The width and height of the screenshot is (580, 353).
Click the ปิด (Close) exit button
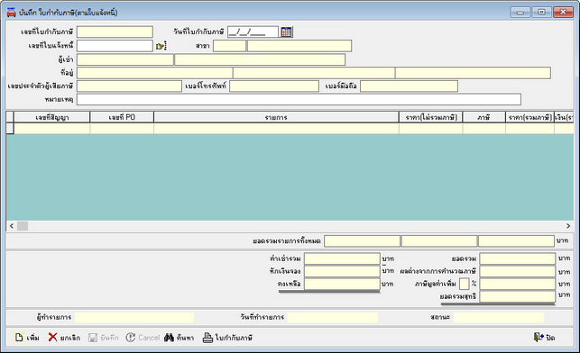pyautogui.click(x=544, y=338)
